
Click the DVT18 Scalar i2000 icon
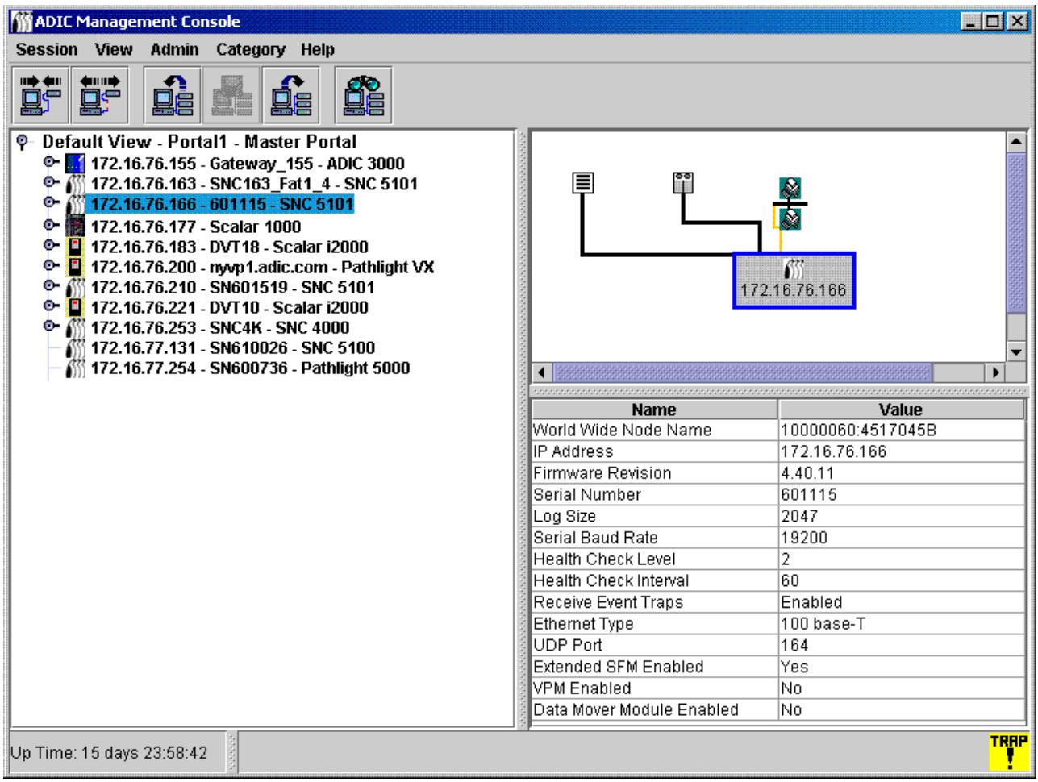pyautogui.click(x=74, y=246)
